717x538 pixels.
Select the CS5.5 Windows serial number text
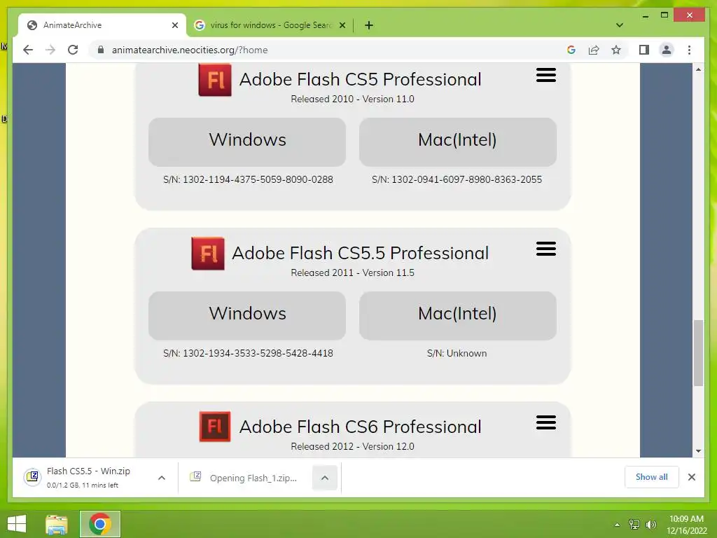[x=248, y=353]
